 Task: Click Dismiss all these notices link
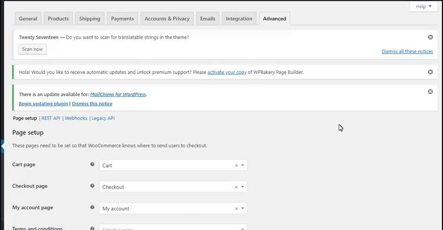[407, 51]
